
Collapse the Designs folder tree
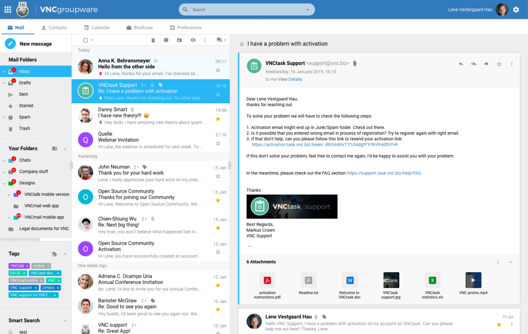pyautogui.click(x=4, y=183)
